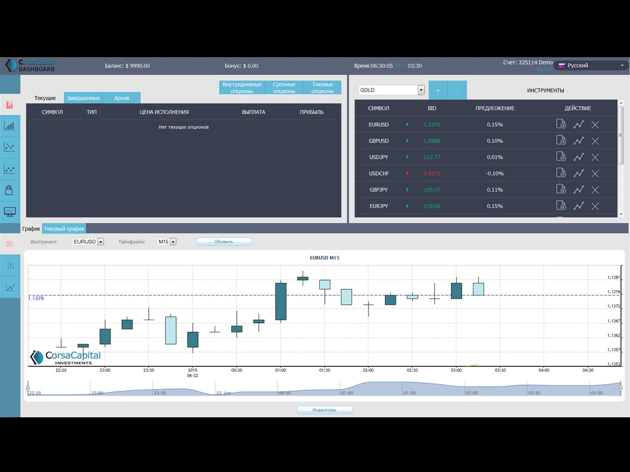Click the plus button to add instrument
This screenshot has height=472, width=630.
[x=438, y=90]
